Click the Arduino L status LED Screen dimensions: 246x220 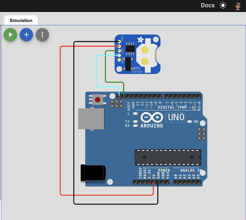coord(135,113)
